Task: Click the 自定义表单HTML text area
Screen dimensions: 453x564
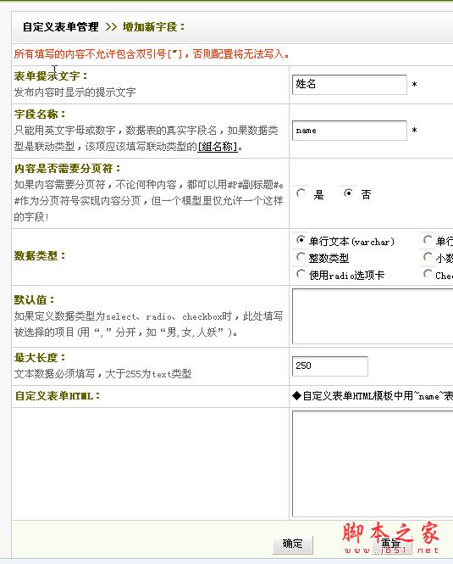Action: [x=373, y=464]
